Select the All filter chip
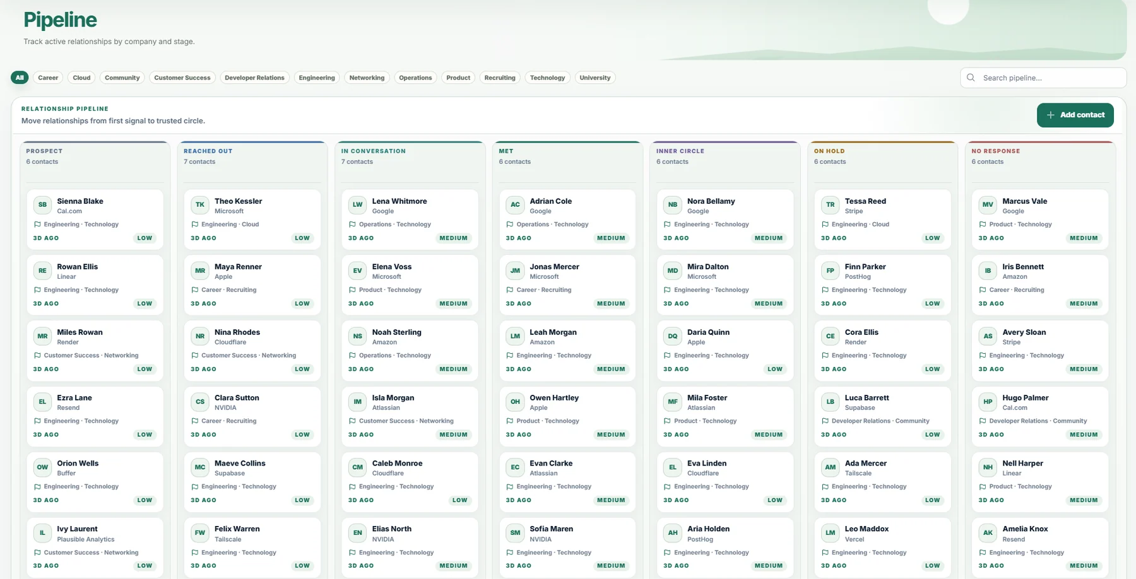 coord(20,78)
